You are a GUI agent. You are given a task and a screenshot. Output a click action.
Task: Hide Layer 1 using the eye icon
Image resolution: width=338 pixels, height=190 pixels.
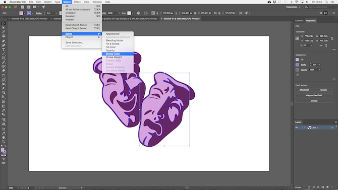click(x=297, y=128)
